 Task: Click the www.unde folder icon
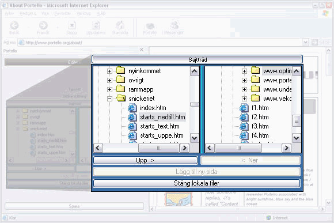tap(256, 89)
